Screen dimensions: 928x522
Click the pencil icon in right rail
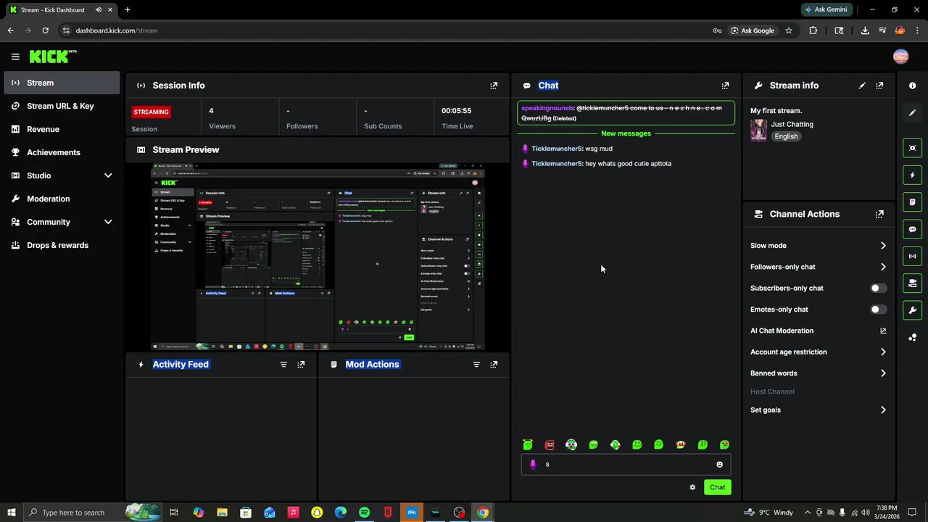[912, 113]
